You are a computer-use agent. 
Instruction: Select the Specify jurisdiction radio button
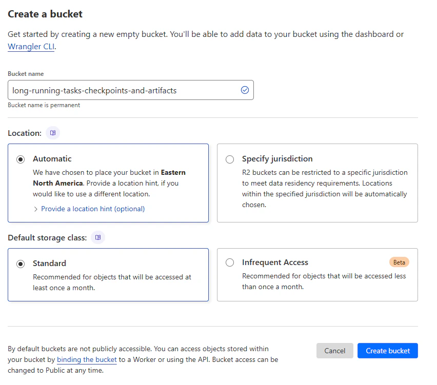(x=230, y=159)
